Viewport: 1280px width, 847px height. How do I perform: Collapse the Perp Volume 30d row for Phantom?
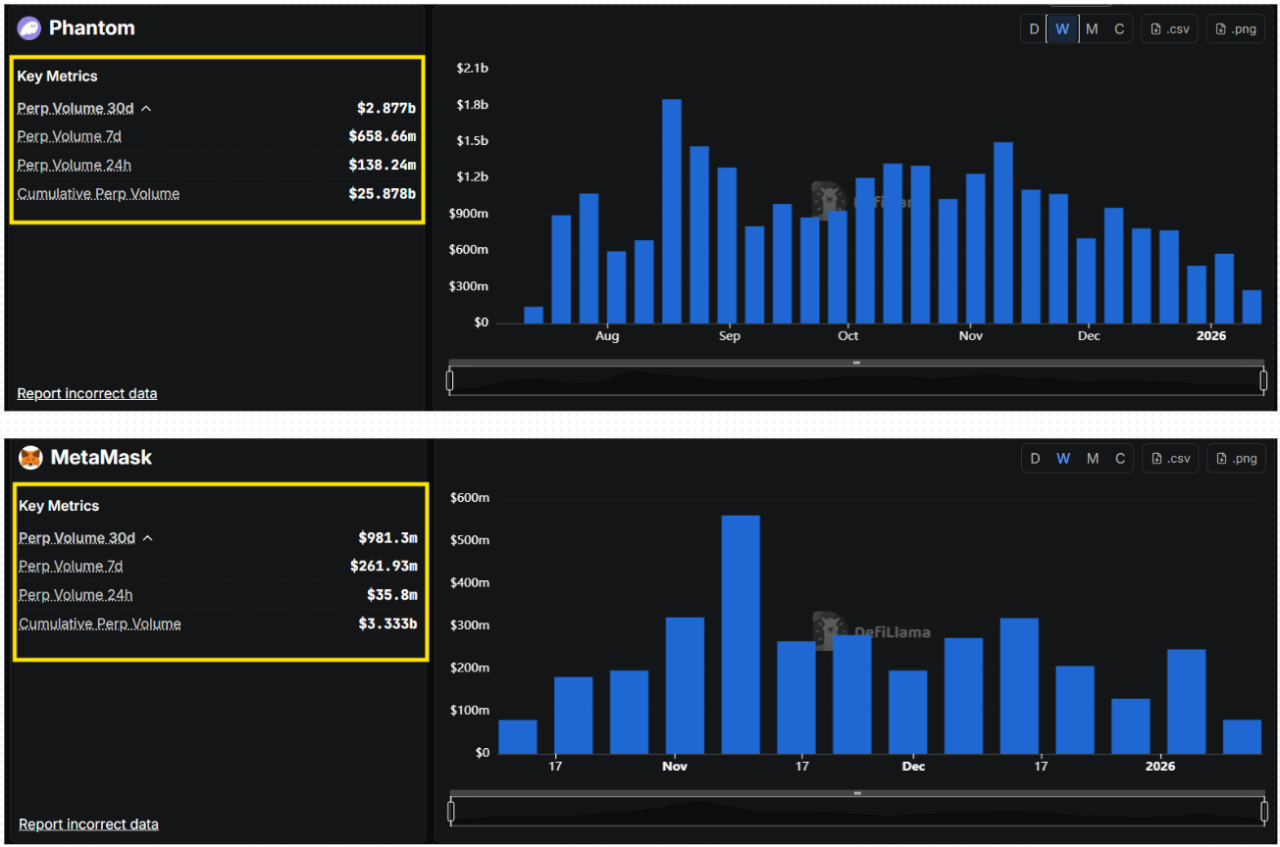pyautogui.click(x=146, y=108)
